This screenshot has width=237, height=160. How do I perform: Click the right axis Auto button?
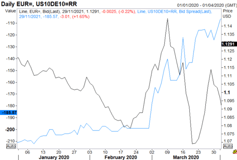[x=228, y=146]
